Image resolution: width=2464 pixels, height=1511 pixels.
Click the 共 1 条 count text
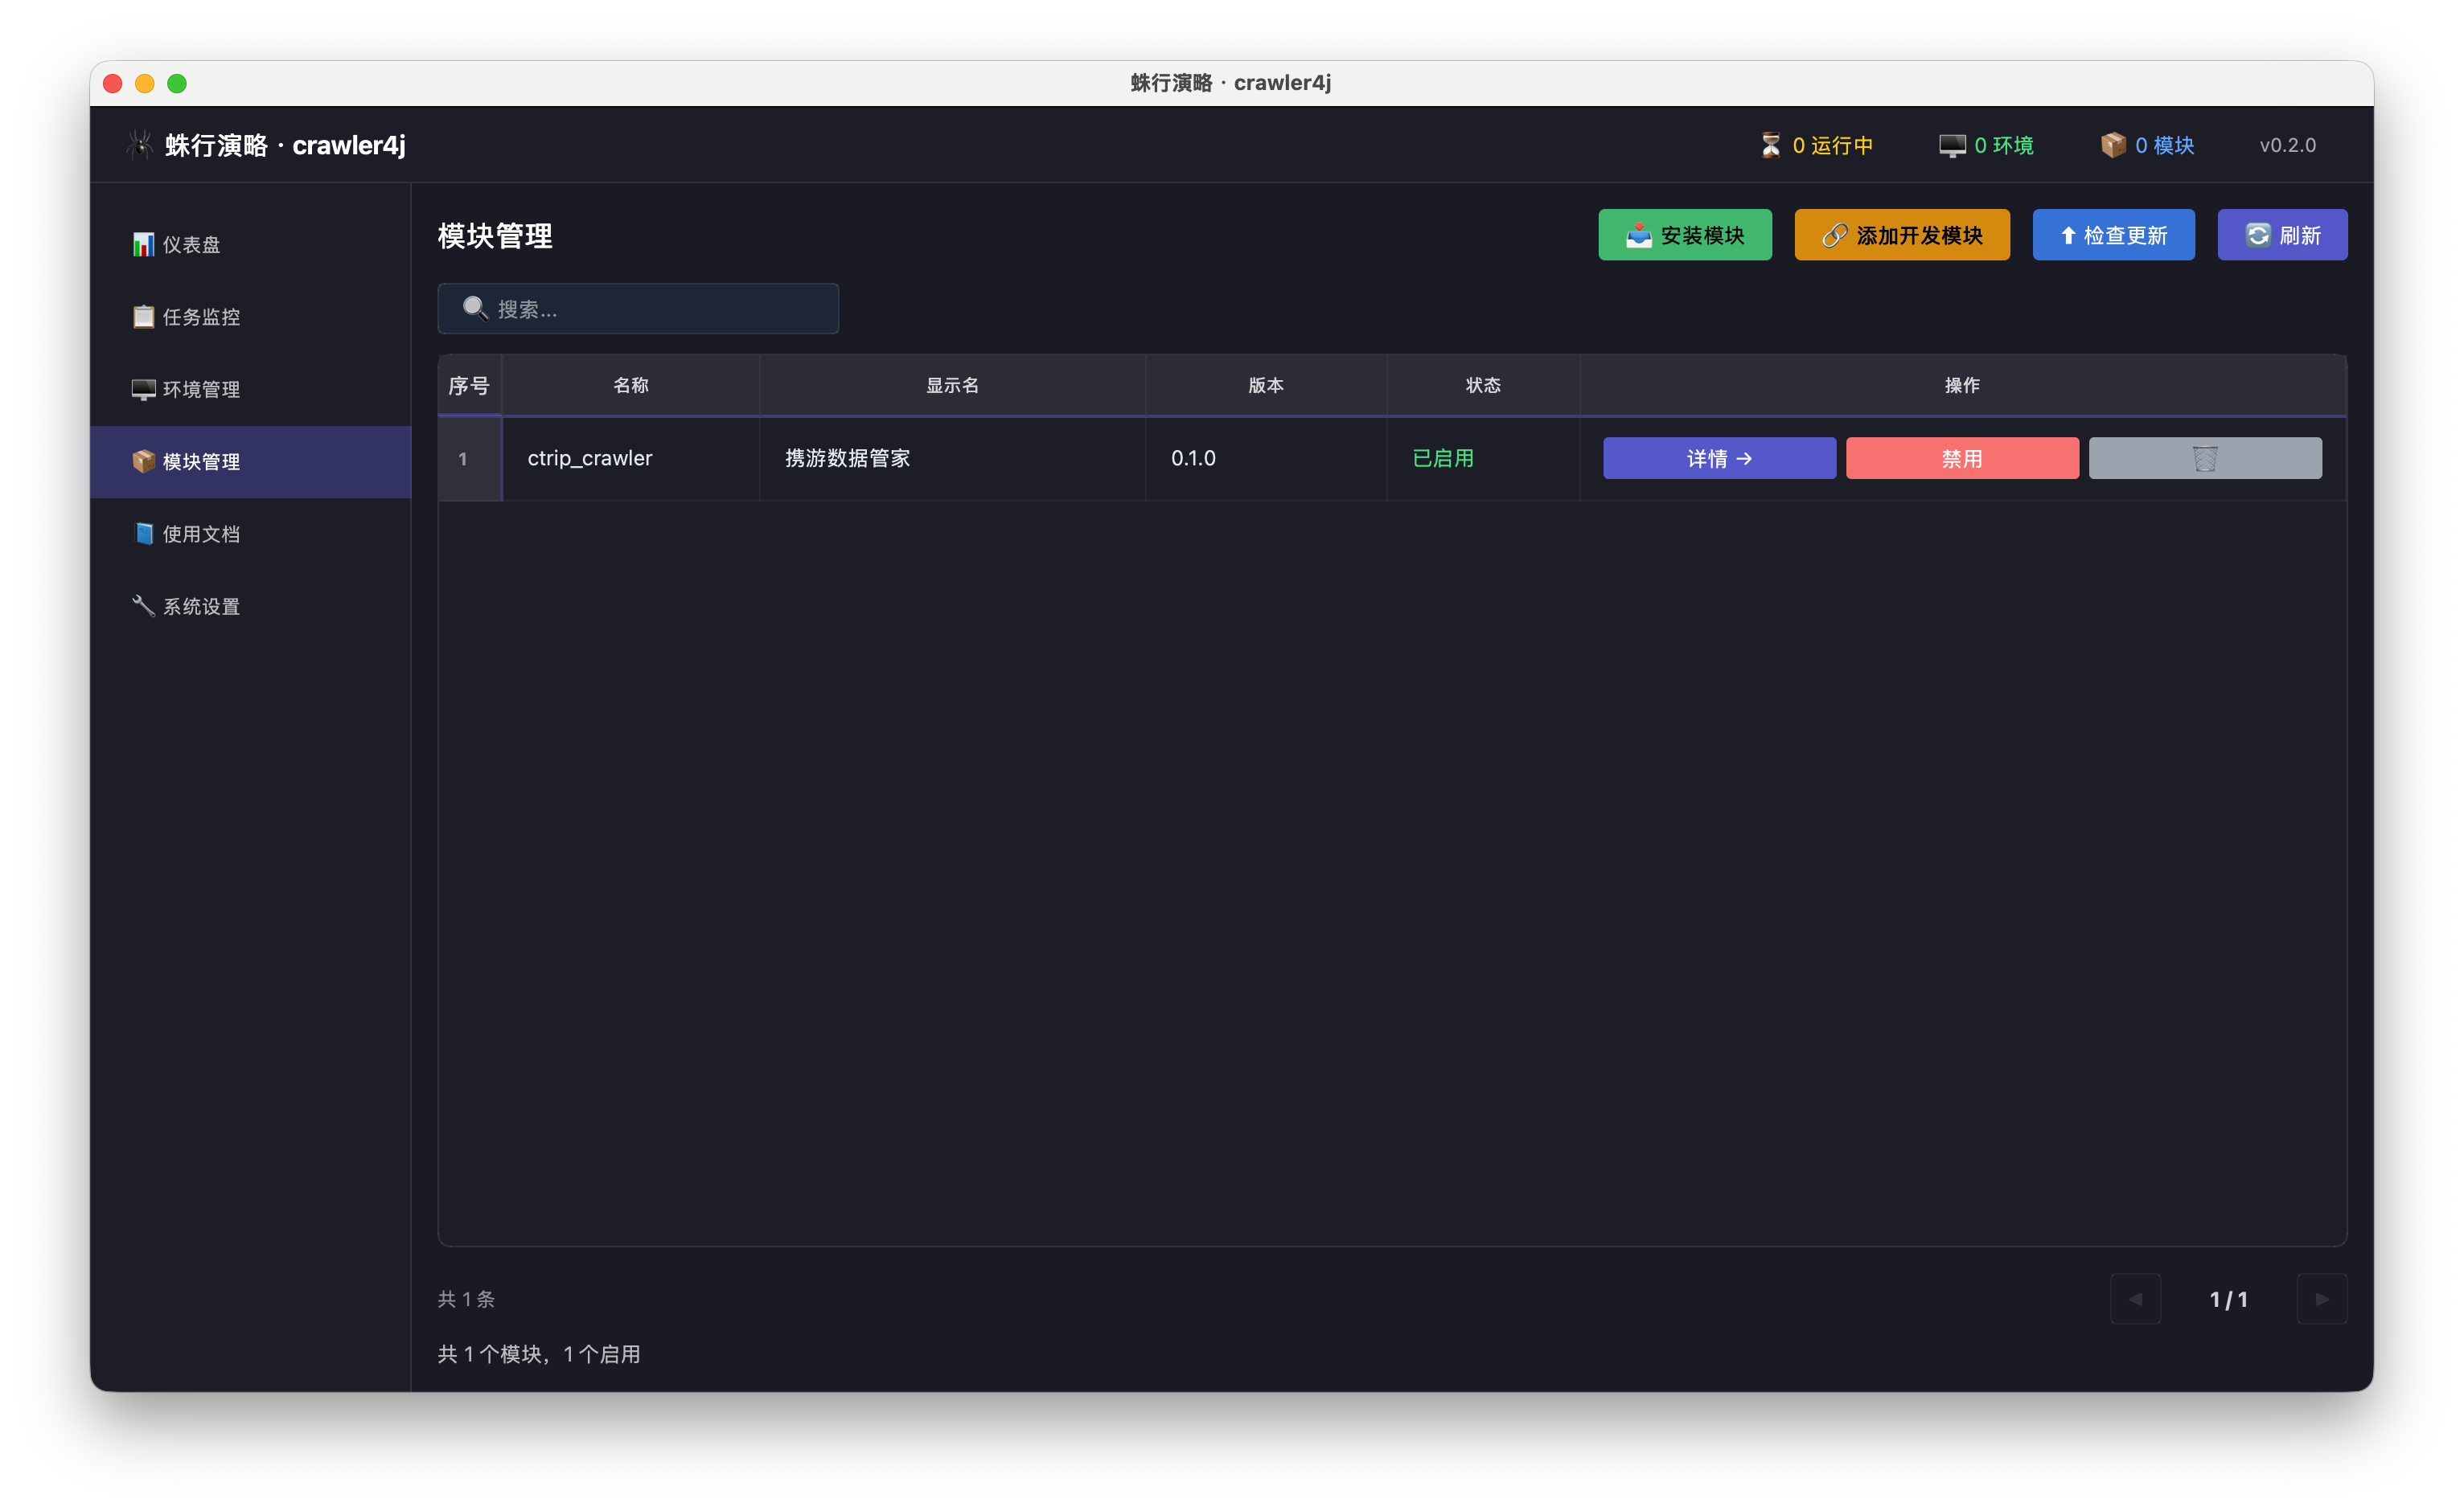point(467,1298)
